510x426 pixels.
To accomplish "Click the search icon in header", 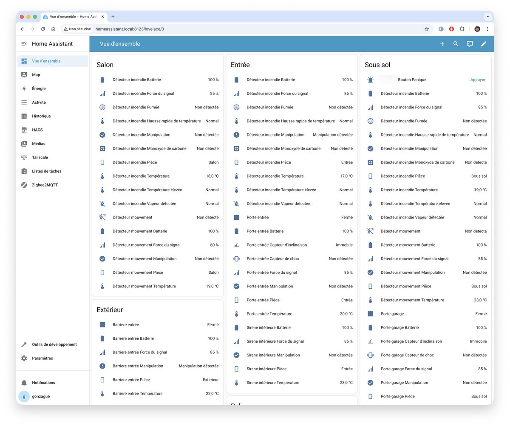I will coord(456,44).
